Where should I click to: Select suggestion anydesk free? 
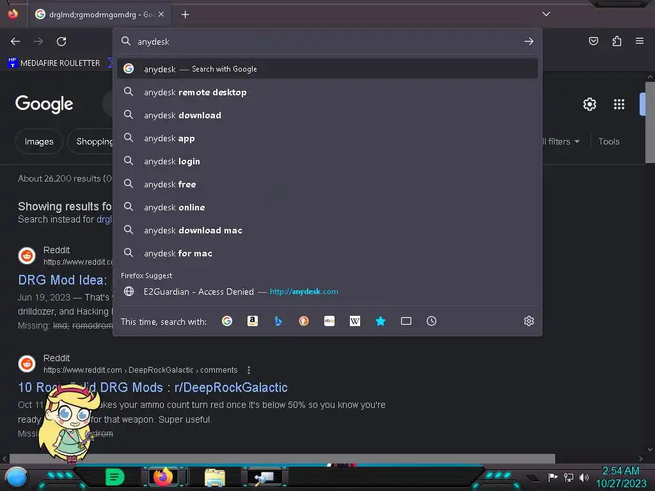(x=327, y=183)
